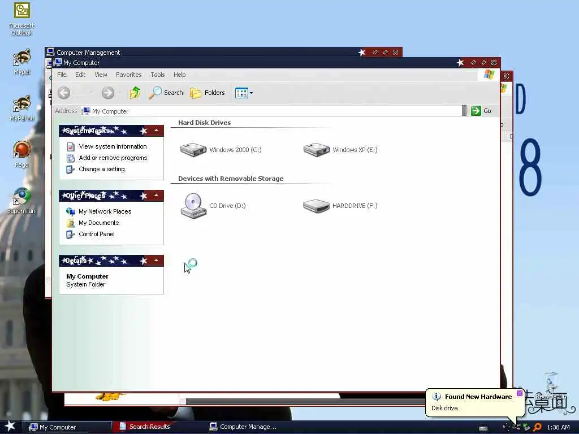Switch to My Computer taskbar button
Viewport: 579px width, 434px height.
pos(67,427)
